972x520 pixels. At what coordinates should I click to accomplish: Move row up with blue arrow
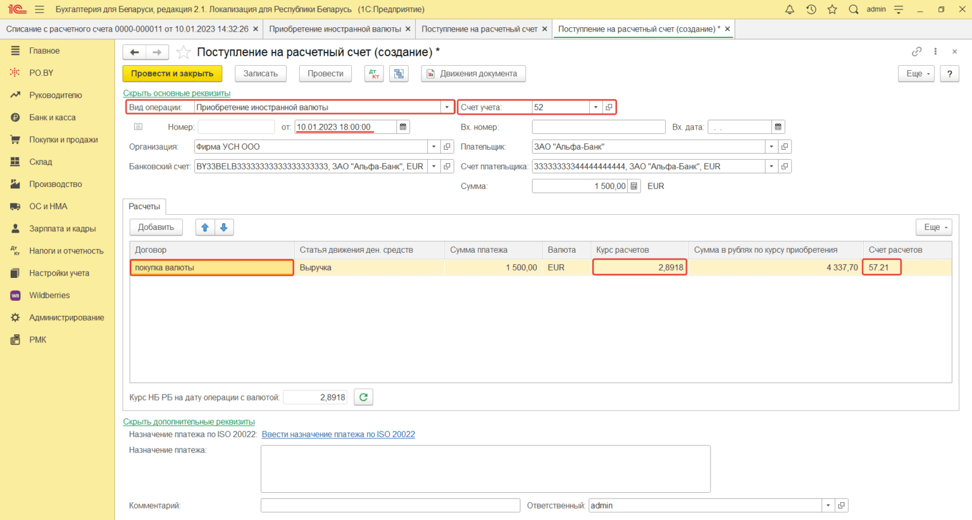click(205, 227)
